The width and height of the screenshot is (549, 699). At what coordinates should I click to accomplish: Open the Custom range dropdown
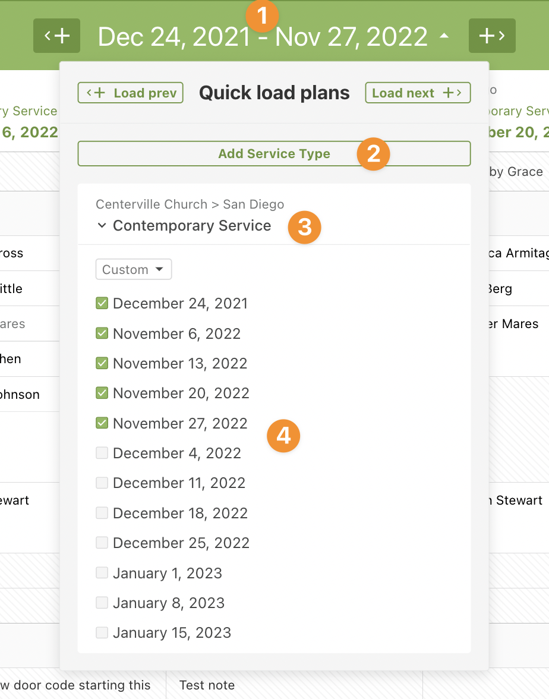[134, 269]
